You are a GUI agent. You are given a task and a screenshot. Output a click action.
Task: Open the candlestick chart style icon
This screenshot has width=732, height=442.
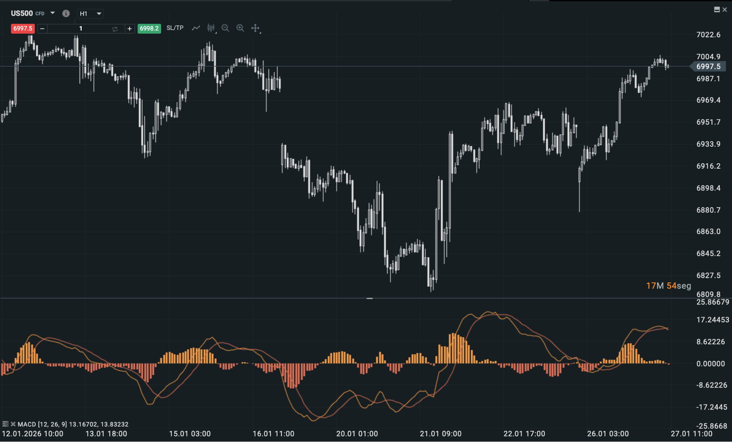(x=211, y=28)
